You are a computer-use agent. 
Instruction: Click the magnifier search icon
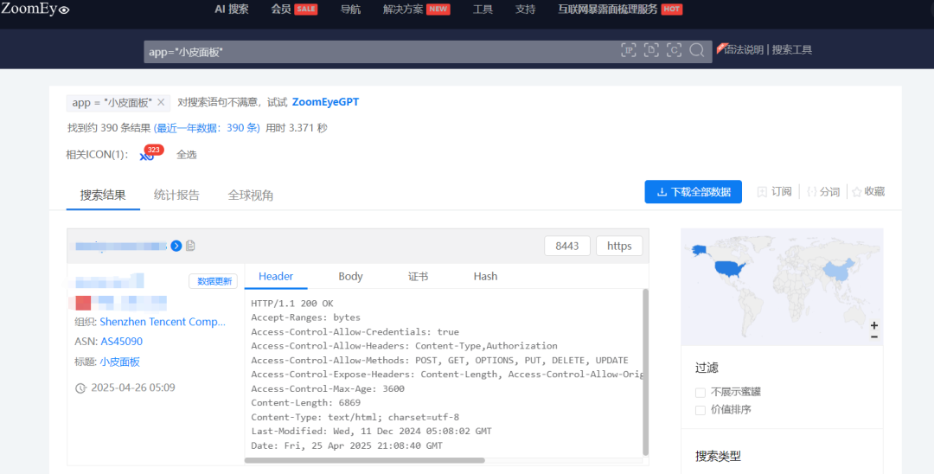point(696,50)
